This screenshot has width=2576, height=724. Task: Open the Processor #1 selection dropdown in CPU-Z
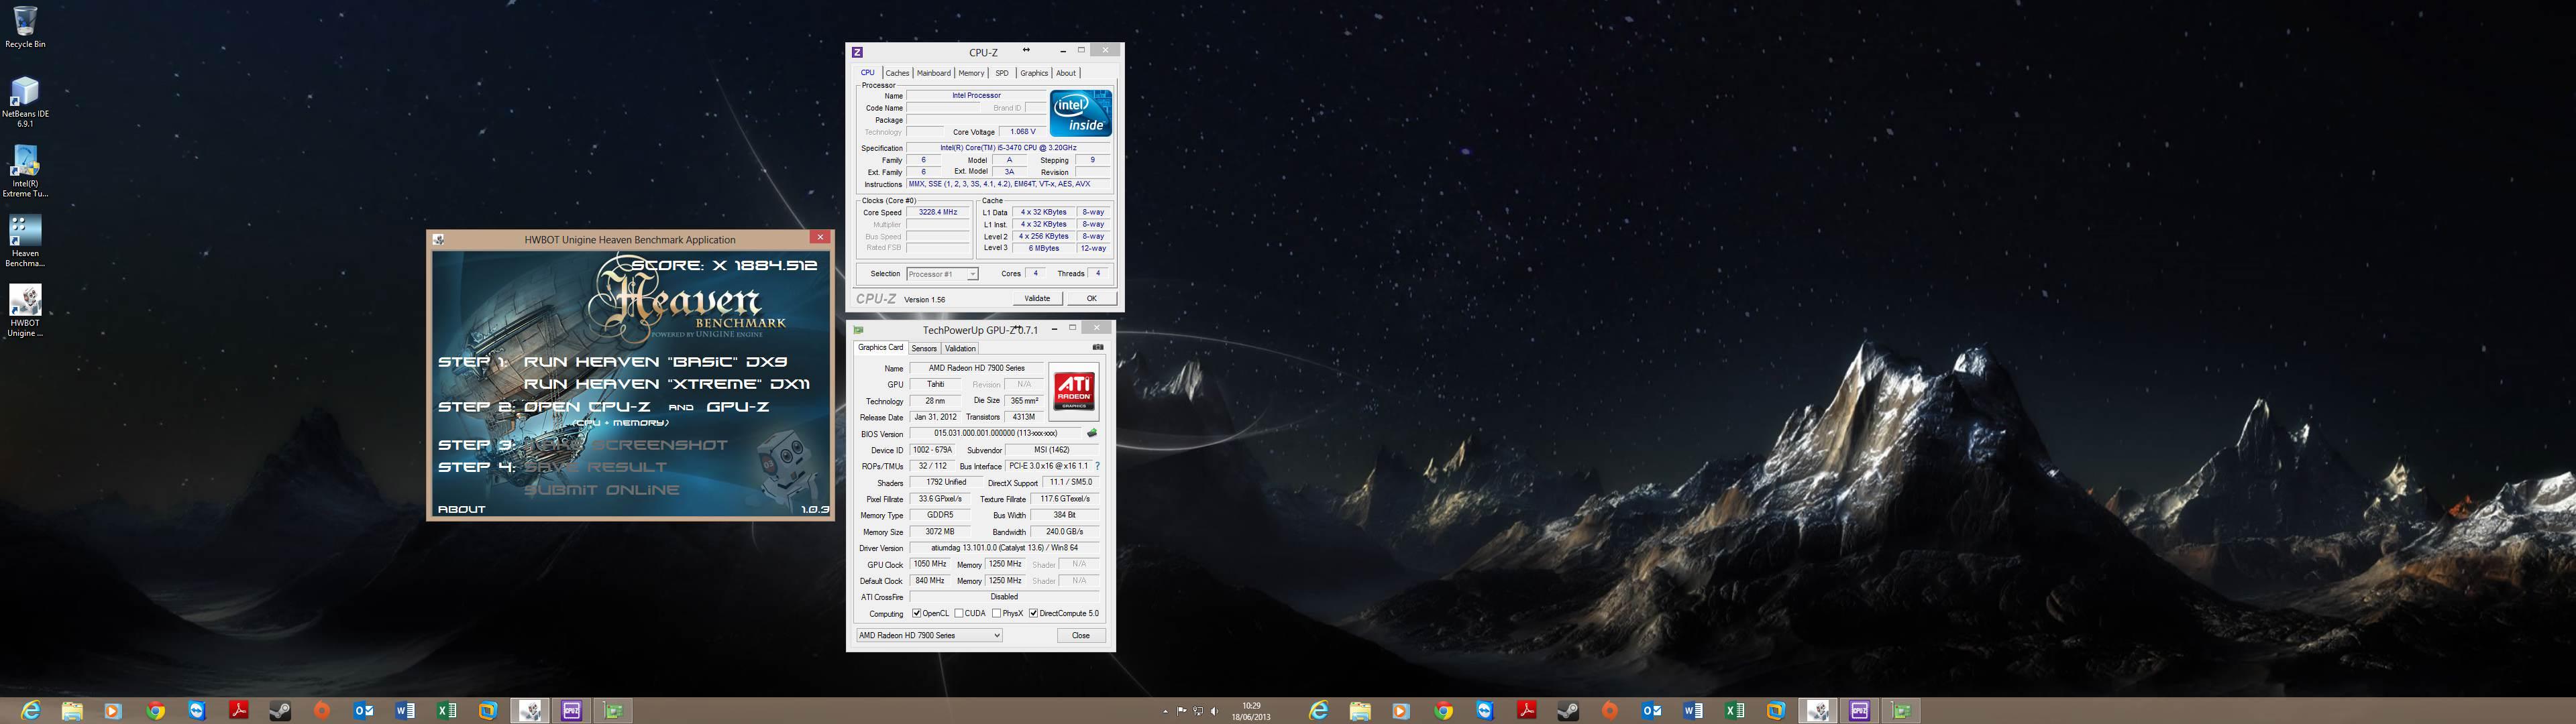(x=942, y=274)
